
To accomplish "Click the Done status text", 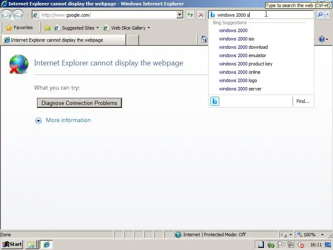I will point(6,235).
